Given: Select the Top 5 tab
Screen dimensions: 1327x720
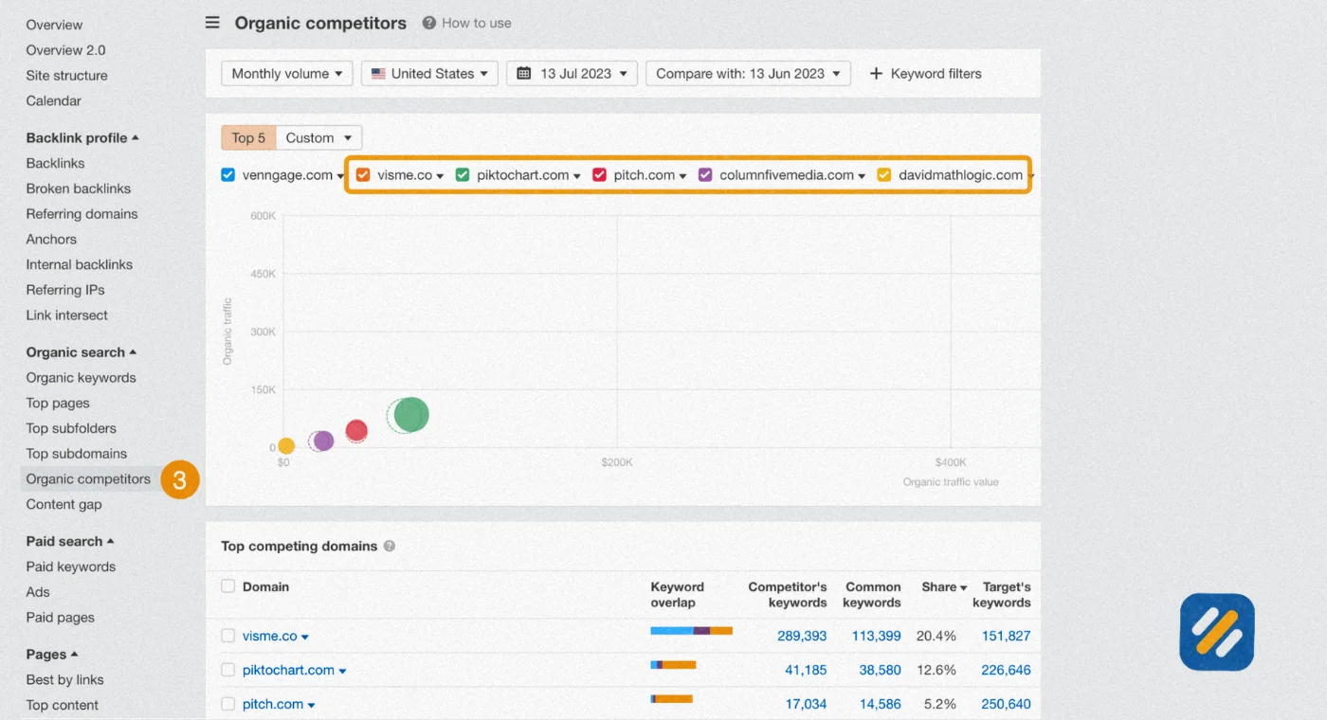Looking at the screenshot, I should pos(248,137).
